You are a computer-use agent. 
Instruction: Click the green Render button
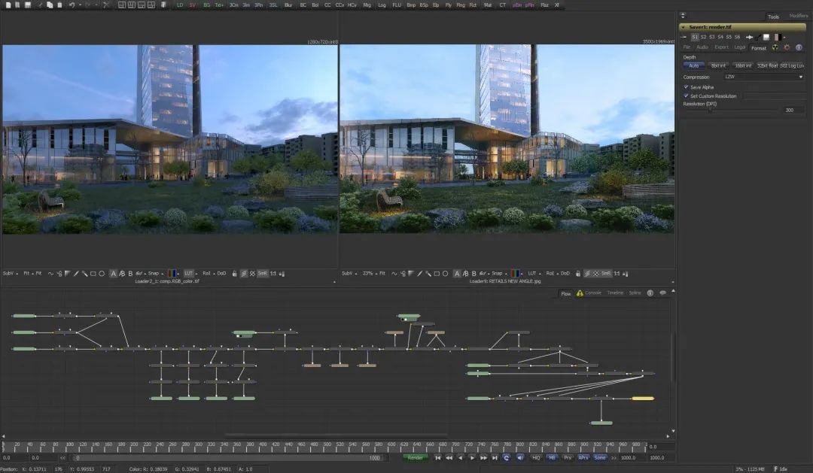[415, 457]
